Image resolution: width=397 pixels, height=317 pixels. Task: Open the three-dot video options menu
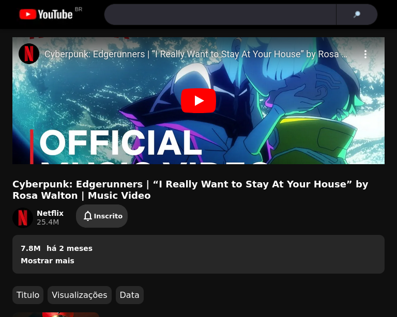coord(365,54)
